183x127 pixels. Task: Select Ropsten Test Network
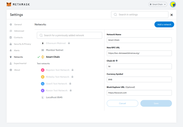tap(58, 70)
